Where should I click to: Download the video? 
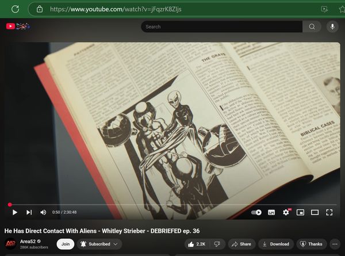coord(276,244)
